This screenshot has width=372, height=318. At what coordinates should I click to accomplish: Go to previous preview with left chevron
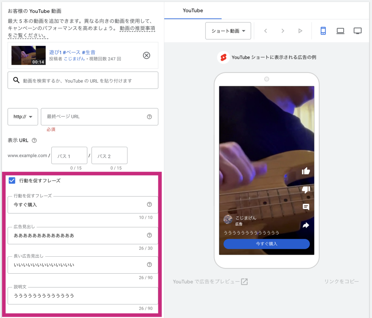pos(266,31)
